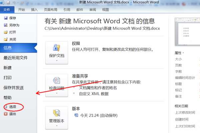Switch to the 开始 ribbon tab
Viewport: 200px width, 133px height.
coord(21,10)
